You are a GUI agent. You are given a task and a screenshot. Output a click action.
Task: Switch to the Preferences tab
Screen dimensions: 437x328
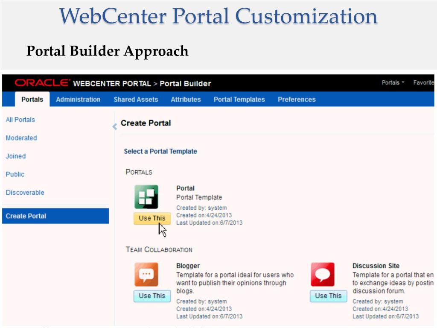(x=297, y=99)
